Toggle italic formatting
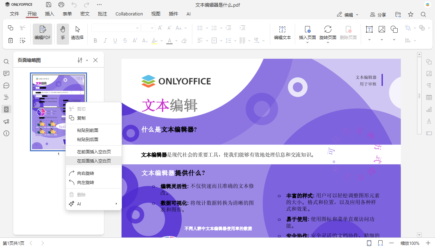This screenshot has height=248, width=435. 105,40
